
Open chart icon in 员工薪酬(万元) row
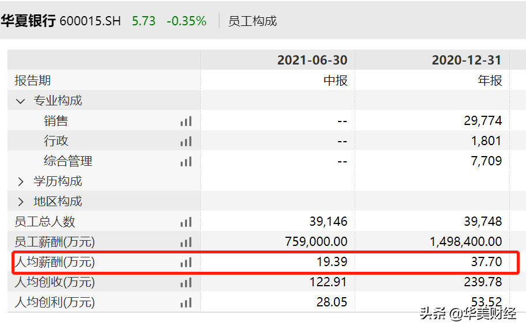coord(186,242)
